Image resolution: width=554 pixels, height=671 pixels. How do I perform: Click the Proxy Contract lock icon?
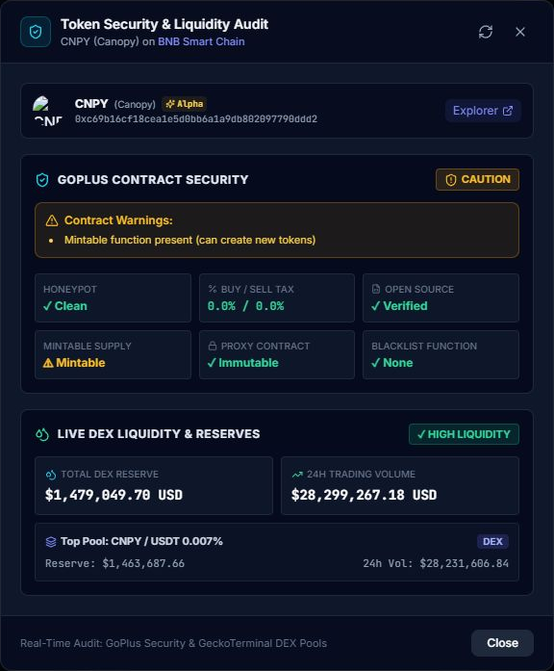click(212, 346)
